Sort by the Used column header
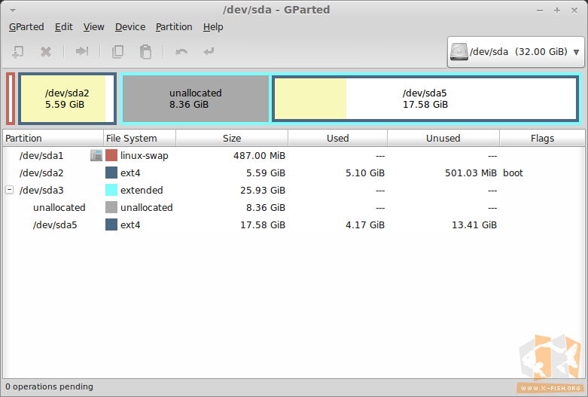This screenshot has width=588, height=397. (x=337, y=138)
